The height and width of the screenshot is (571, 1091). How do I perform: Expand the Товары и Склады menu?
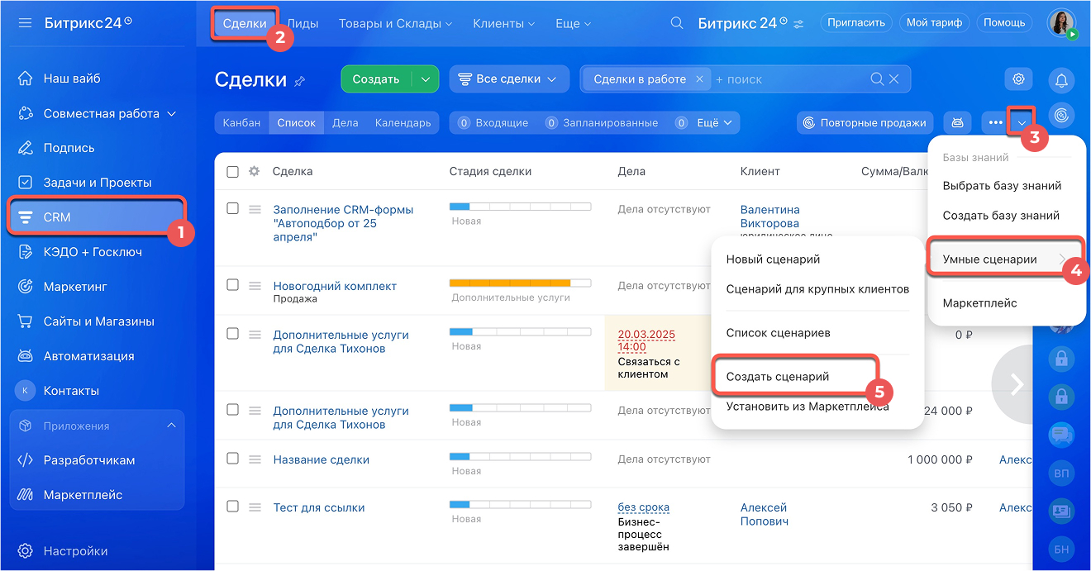[396, 24]
